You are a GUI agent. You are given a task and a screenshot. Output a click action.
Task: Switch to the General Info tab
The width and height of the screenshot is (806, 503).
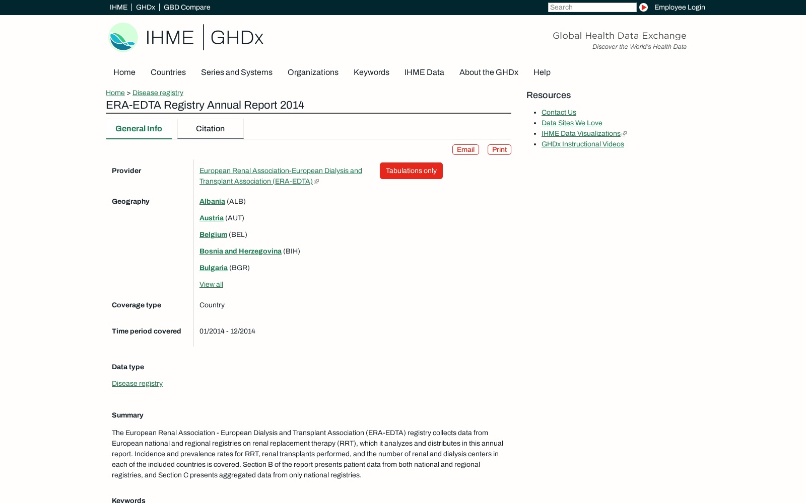(x=139, y=129)
